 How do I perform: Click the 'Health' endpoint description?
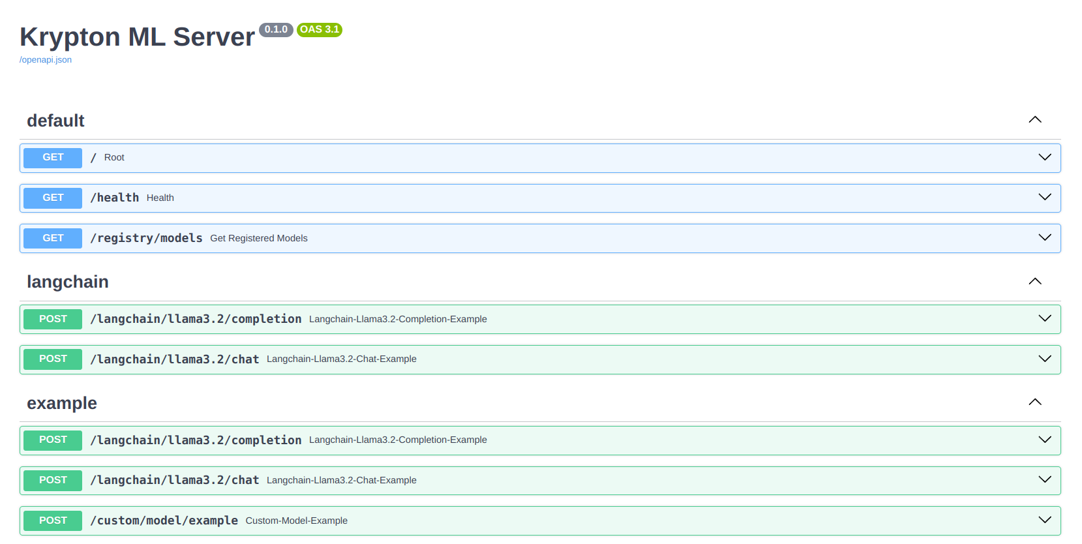coord(160,198)
